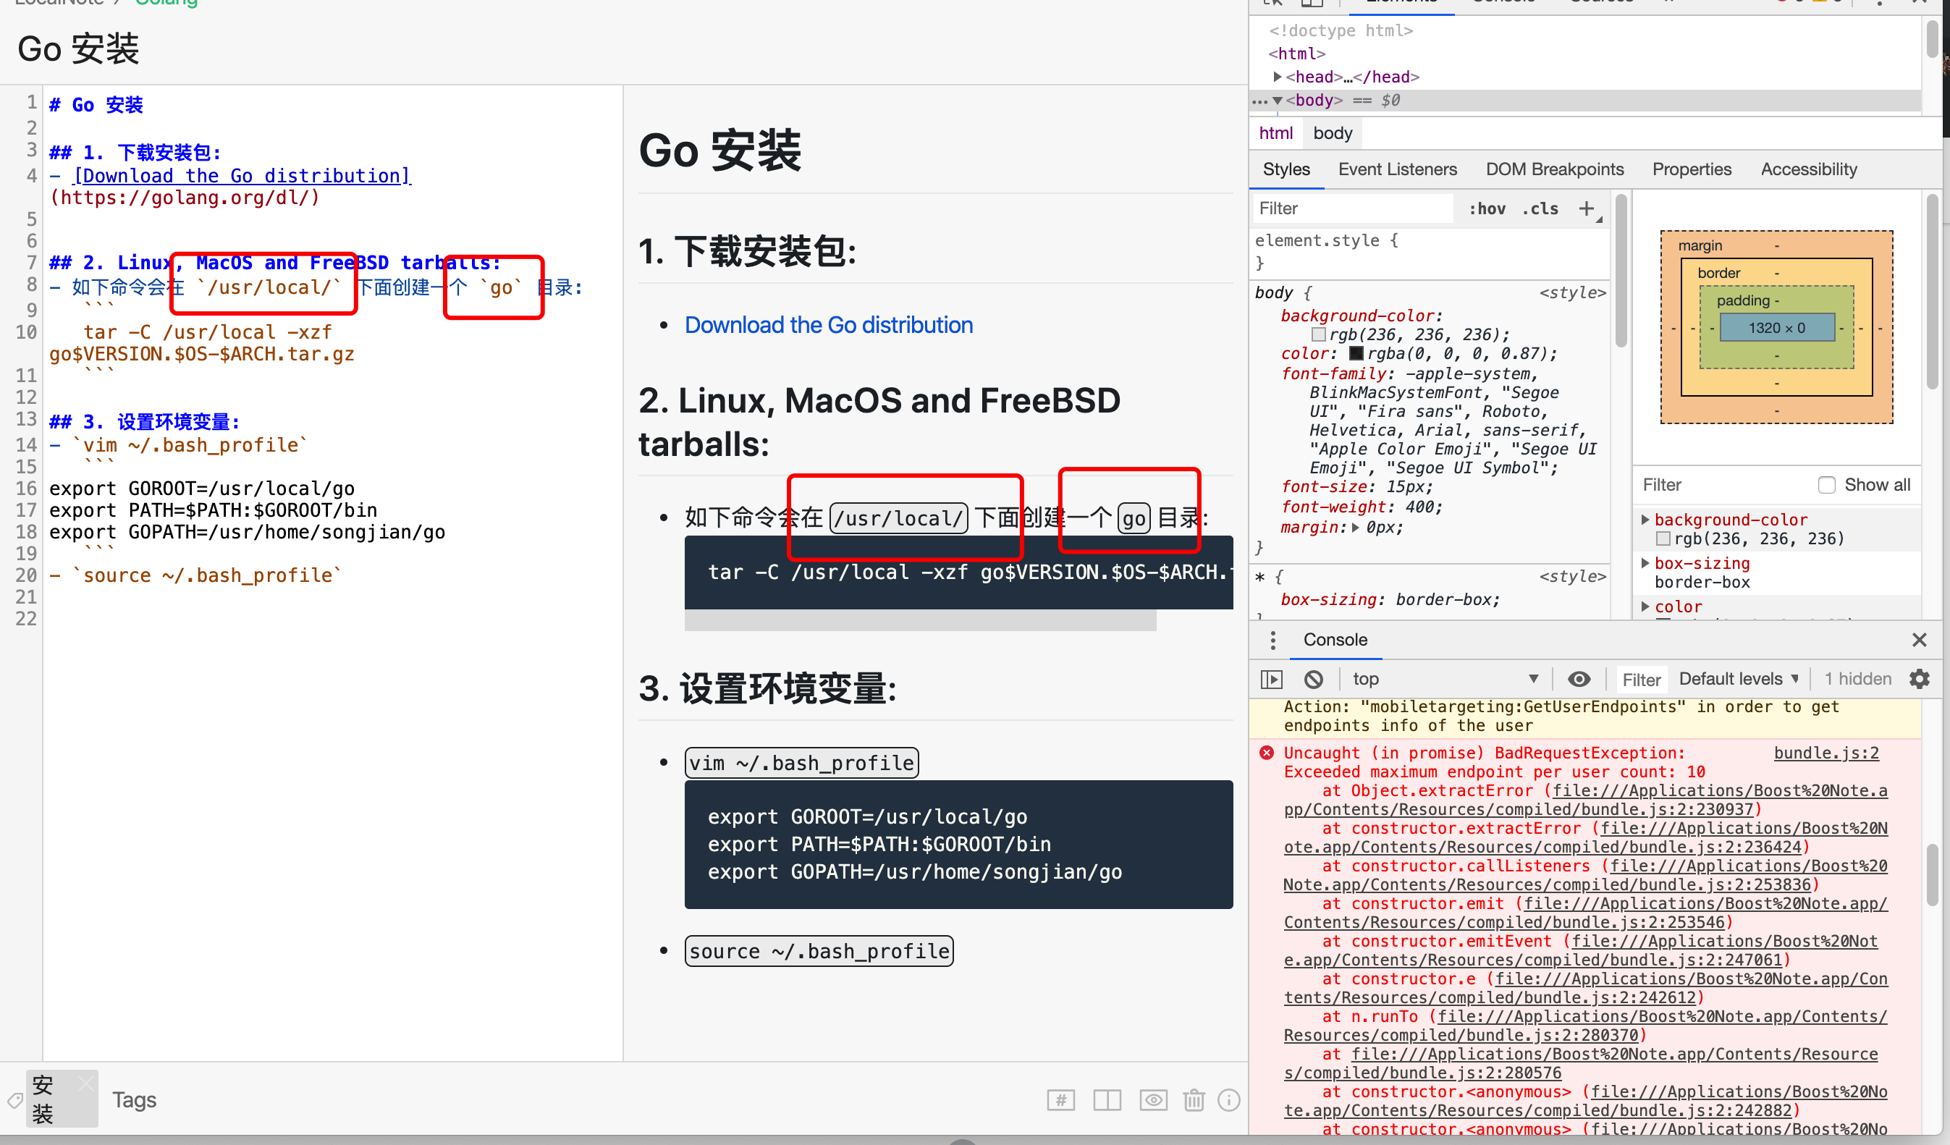
Task: Click the New Style Rule plus icon
Action: pos(1587,208)
